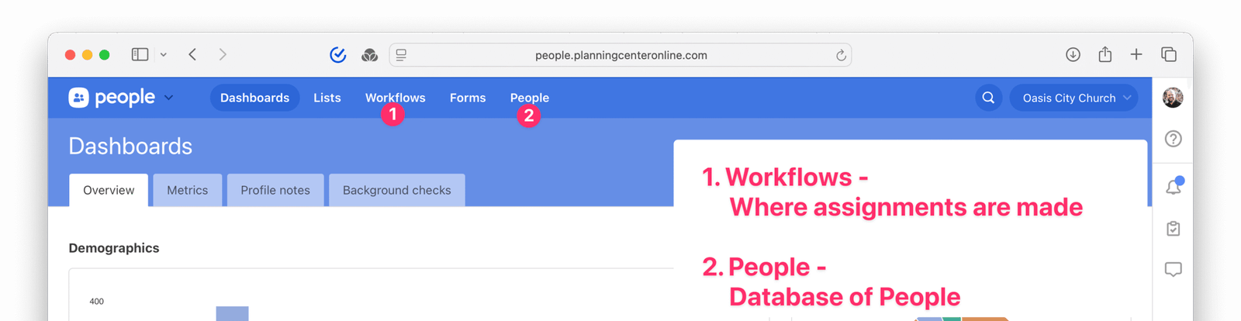Open the search magnifier button

(988, 98)
